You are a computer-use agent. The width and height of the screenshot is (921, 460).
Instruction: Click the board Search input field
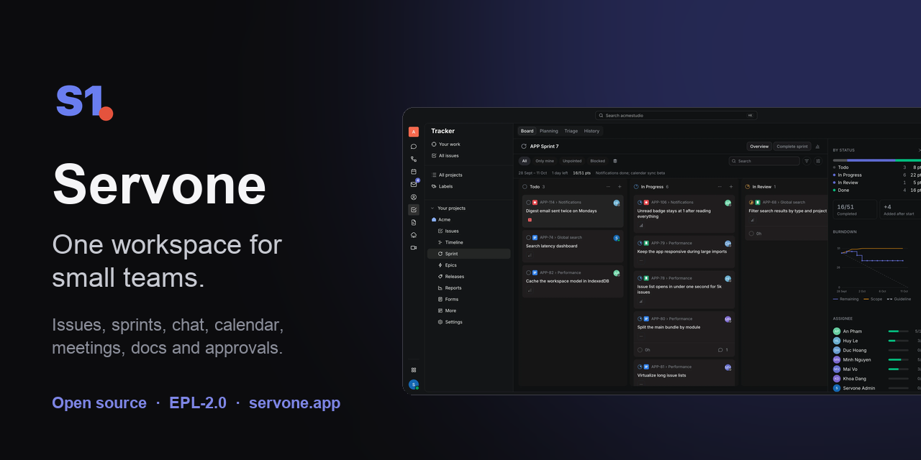(x=764, y=161)
